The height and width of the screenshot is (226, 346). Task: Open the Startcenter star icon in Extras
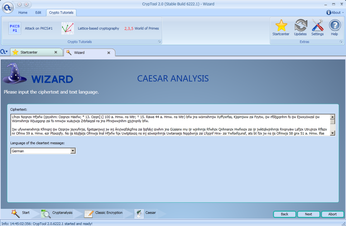tap(281, 25)
